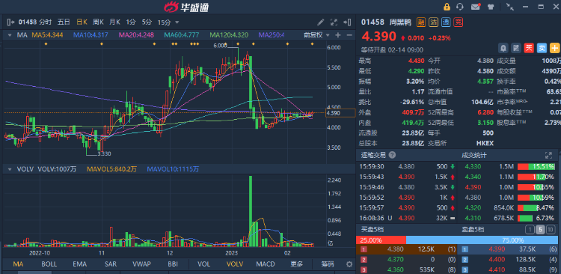Click the blue 卖 sell button
The width and height of the screenshot is (561, 274).
542,48
